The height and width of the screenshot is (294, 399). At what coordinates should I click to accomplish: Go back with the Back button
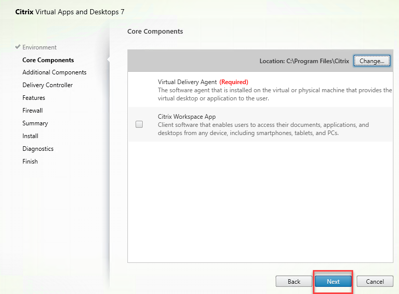click(294, 282)
